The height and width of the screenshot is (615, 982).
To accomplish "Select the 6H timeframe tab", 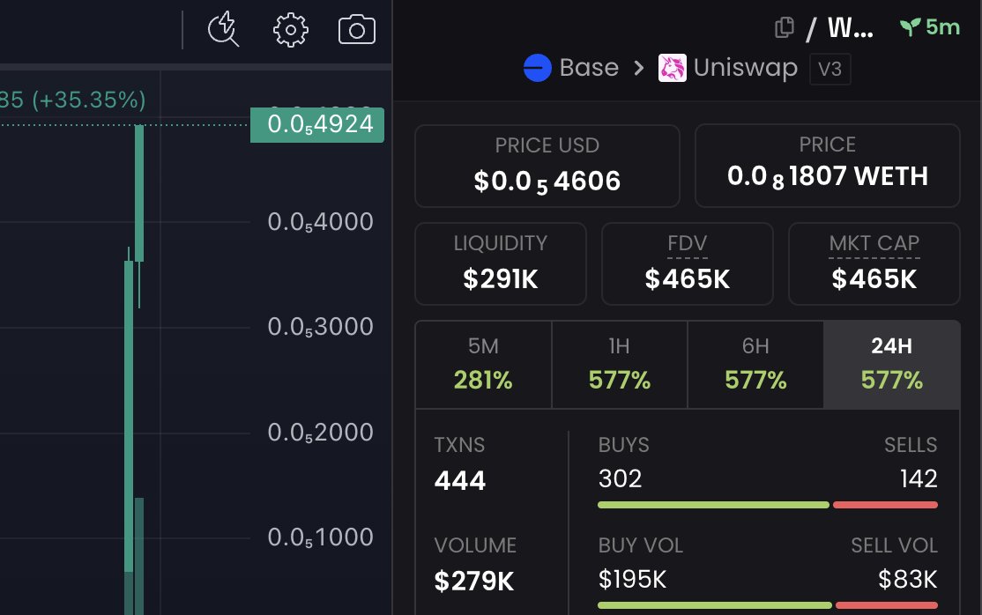I will point(755,365).
